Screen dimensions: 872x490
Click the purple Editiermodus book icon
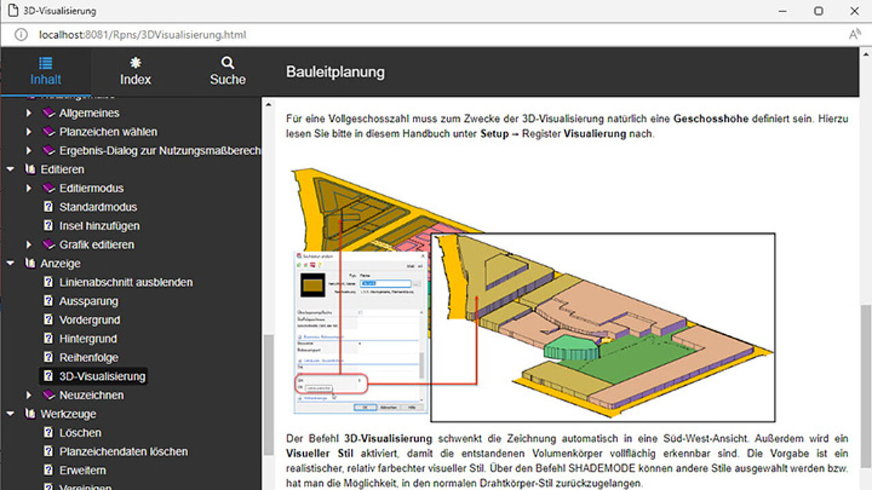48,189
